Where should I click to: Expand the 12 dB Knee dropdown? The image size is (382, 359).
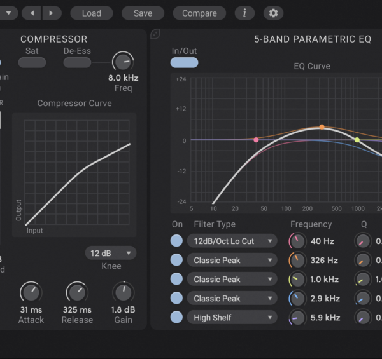[111, 253]
